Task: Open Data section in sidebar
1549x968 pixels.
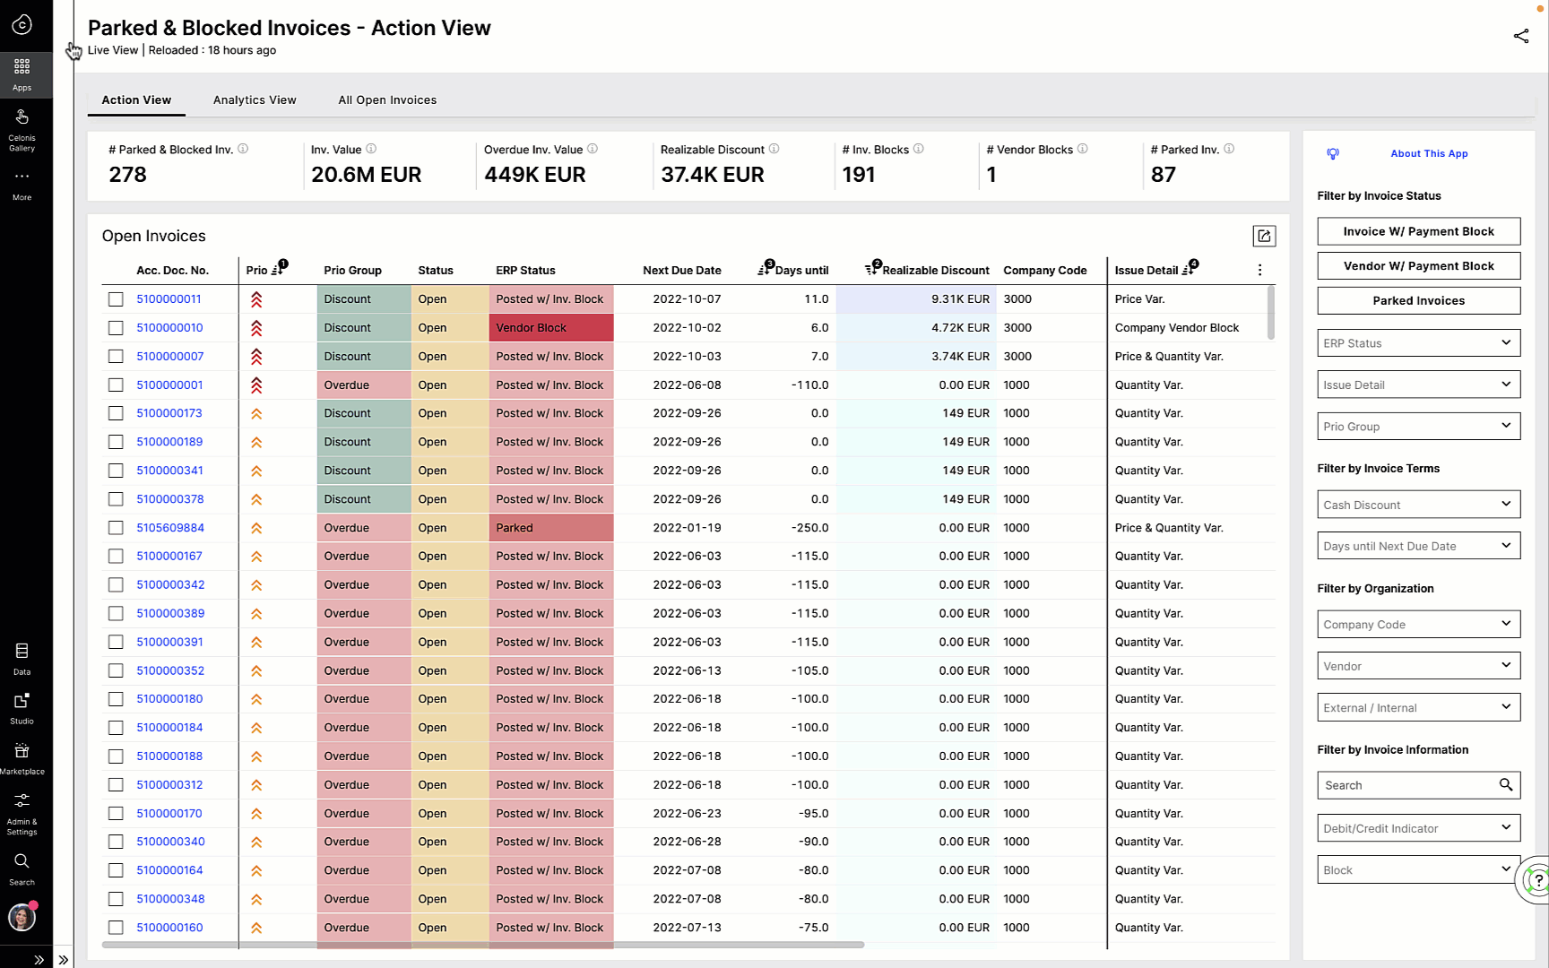Action: click(x=22, y=658)
